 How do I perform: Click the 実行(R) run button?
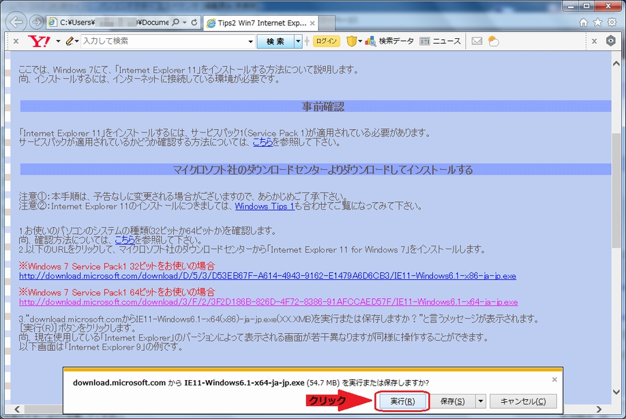coord(402,401)
